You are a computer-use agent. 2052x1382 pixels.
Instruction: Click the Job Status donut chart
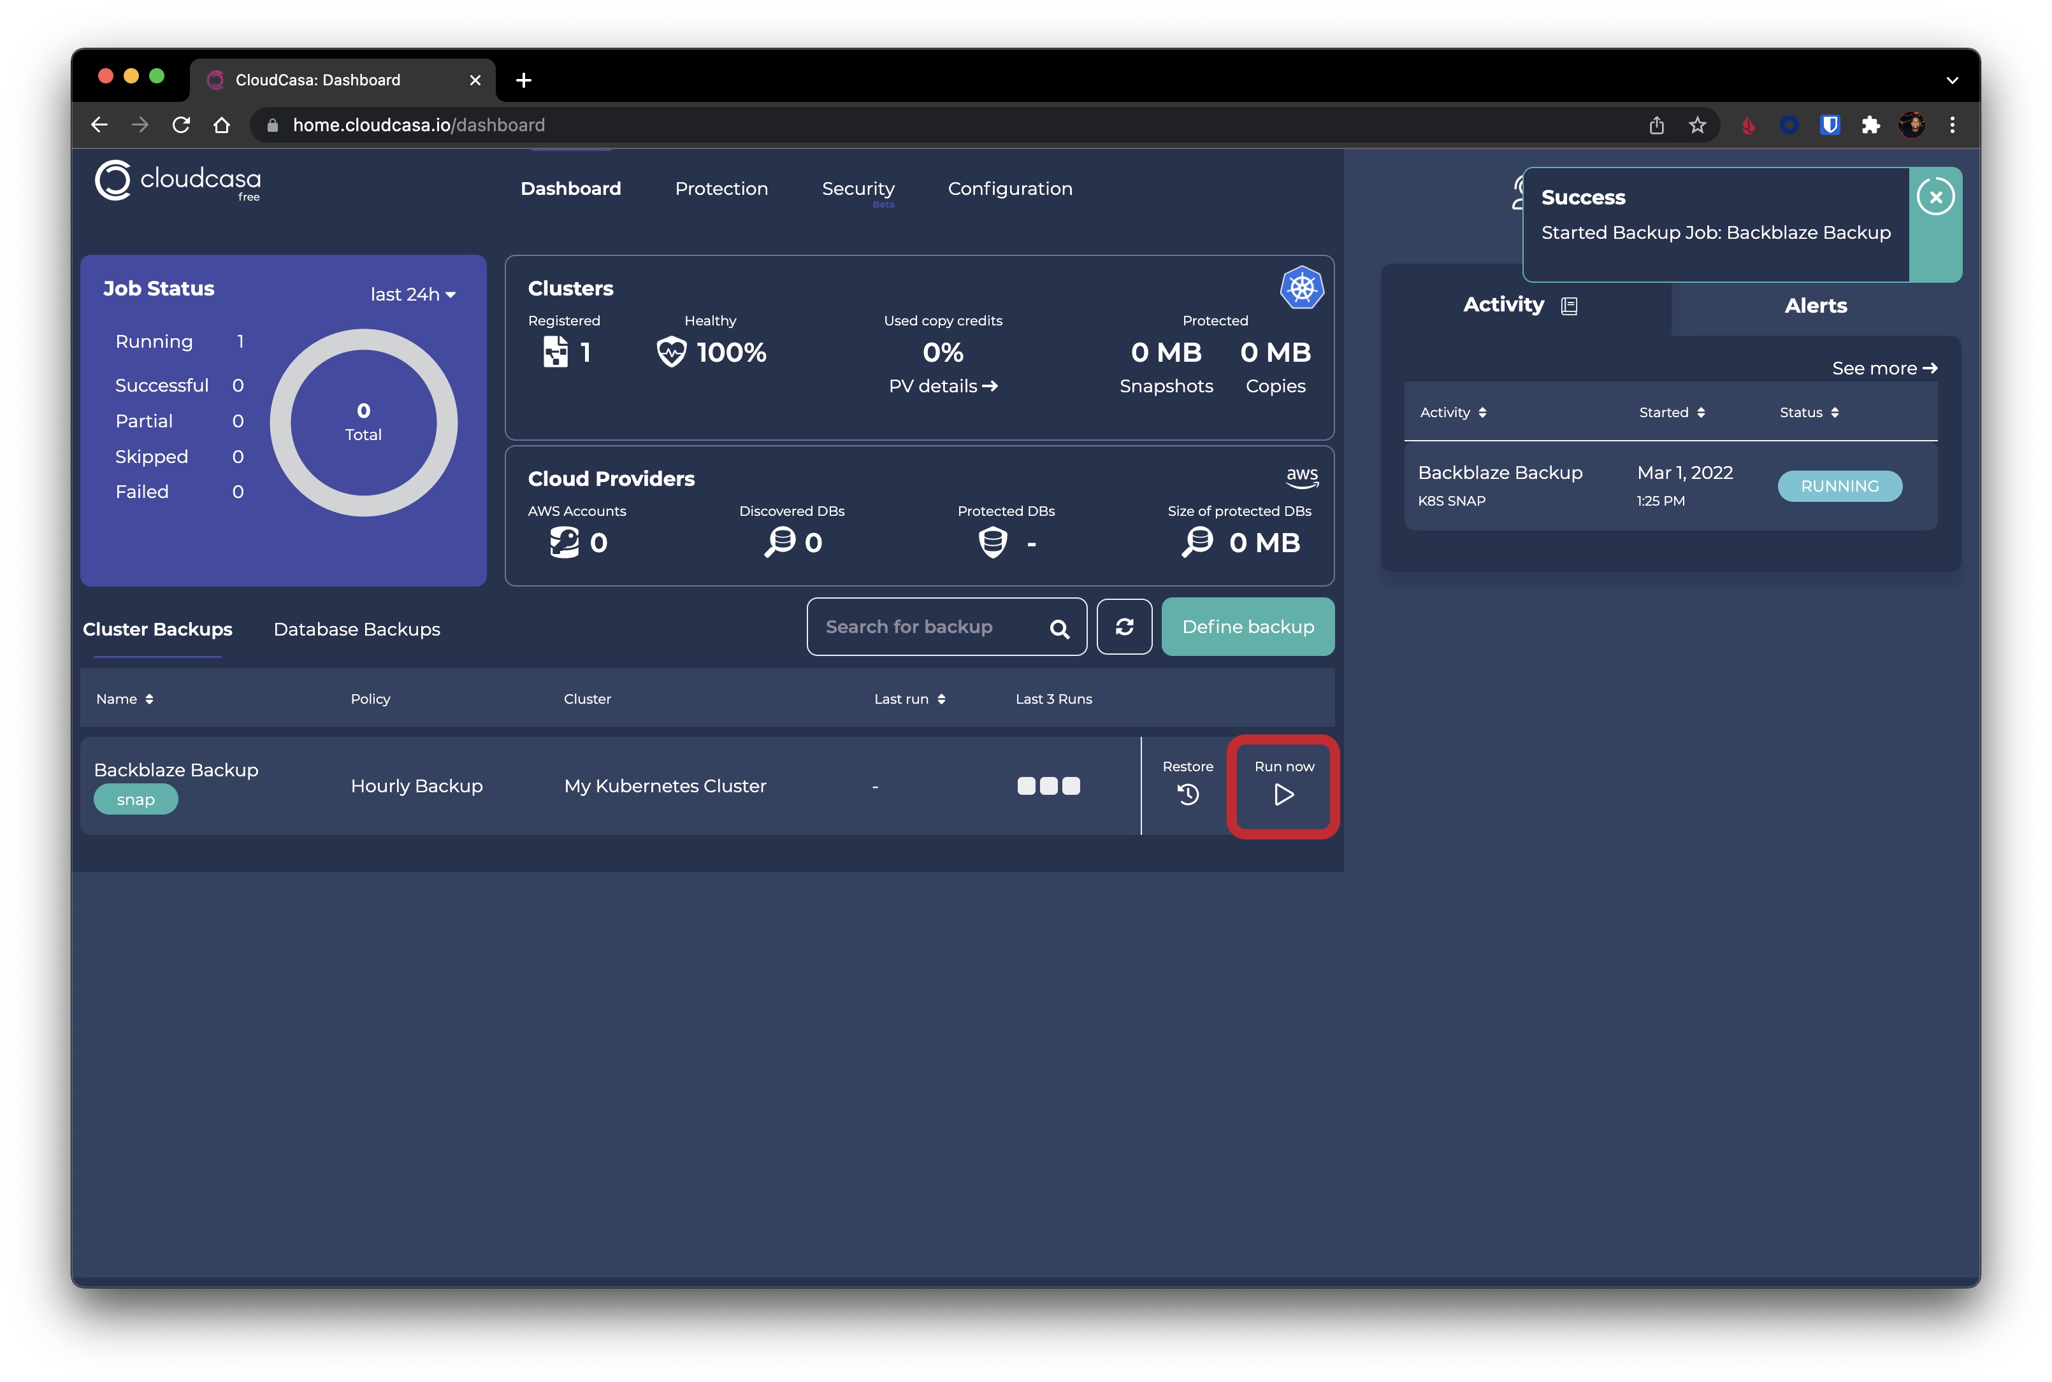pyautogui.click(x=363, y=422)
